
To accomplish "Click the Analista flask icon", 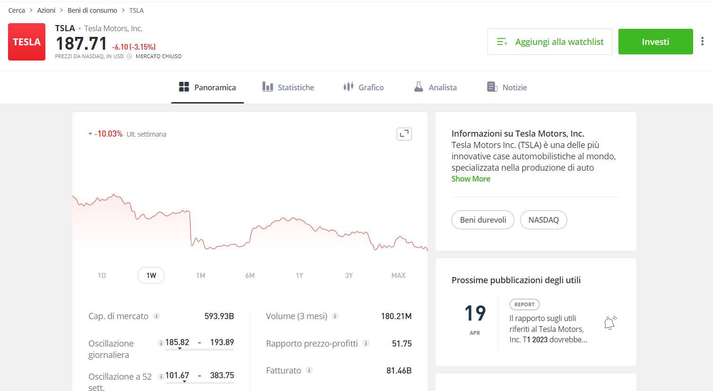I will point(418,87).
